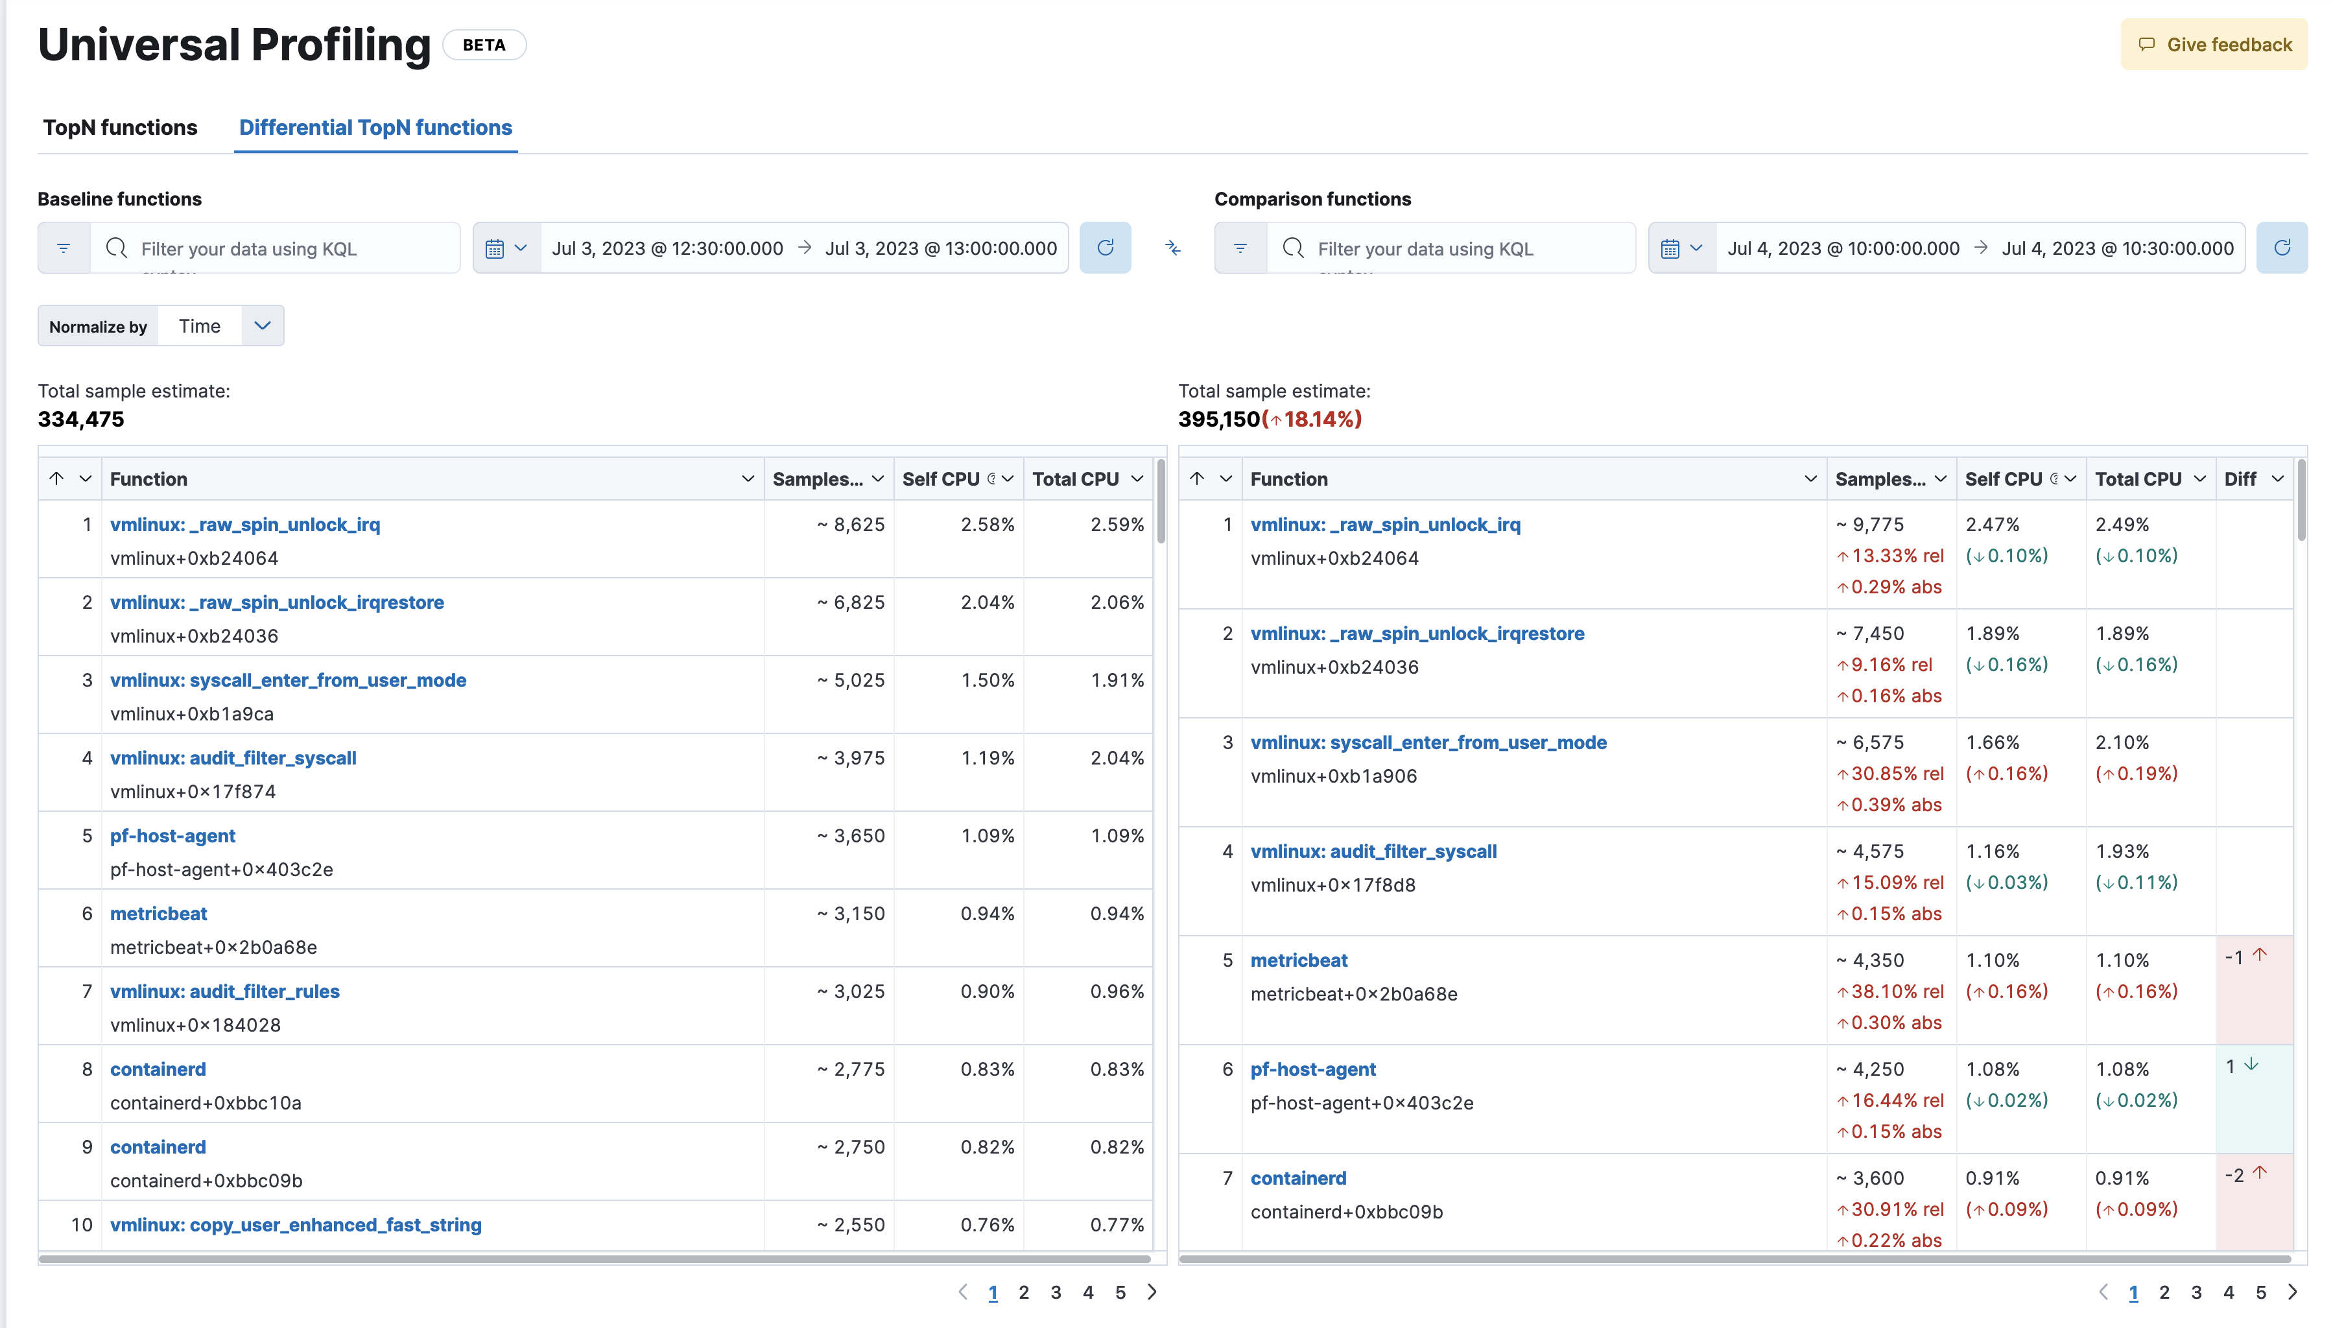This screenshot has height=1328, width=2333.
Task: Click the baseline table vertical scrollbar
Action: (1161, 501)
